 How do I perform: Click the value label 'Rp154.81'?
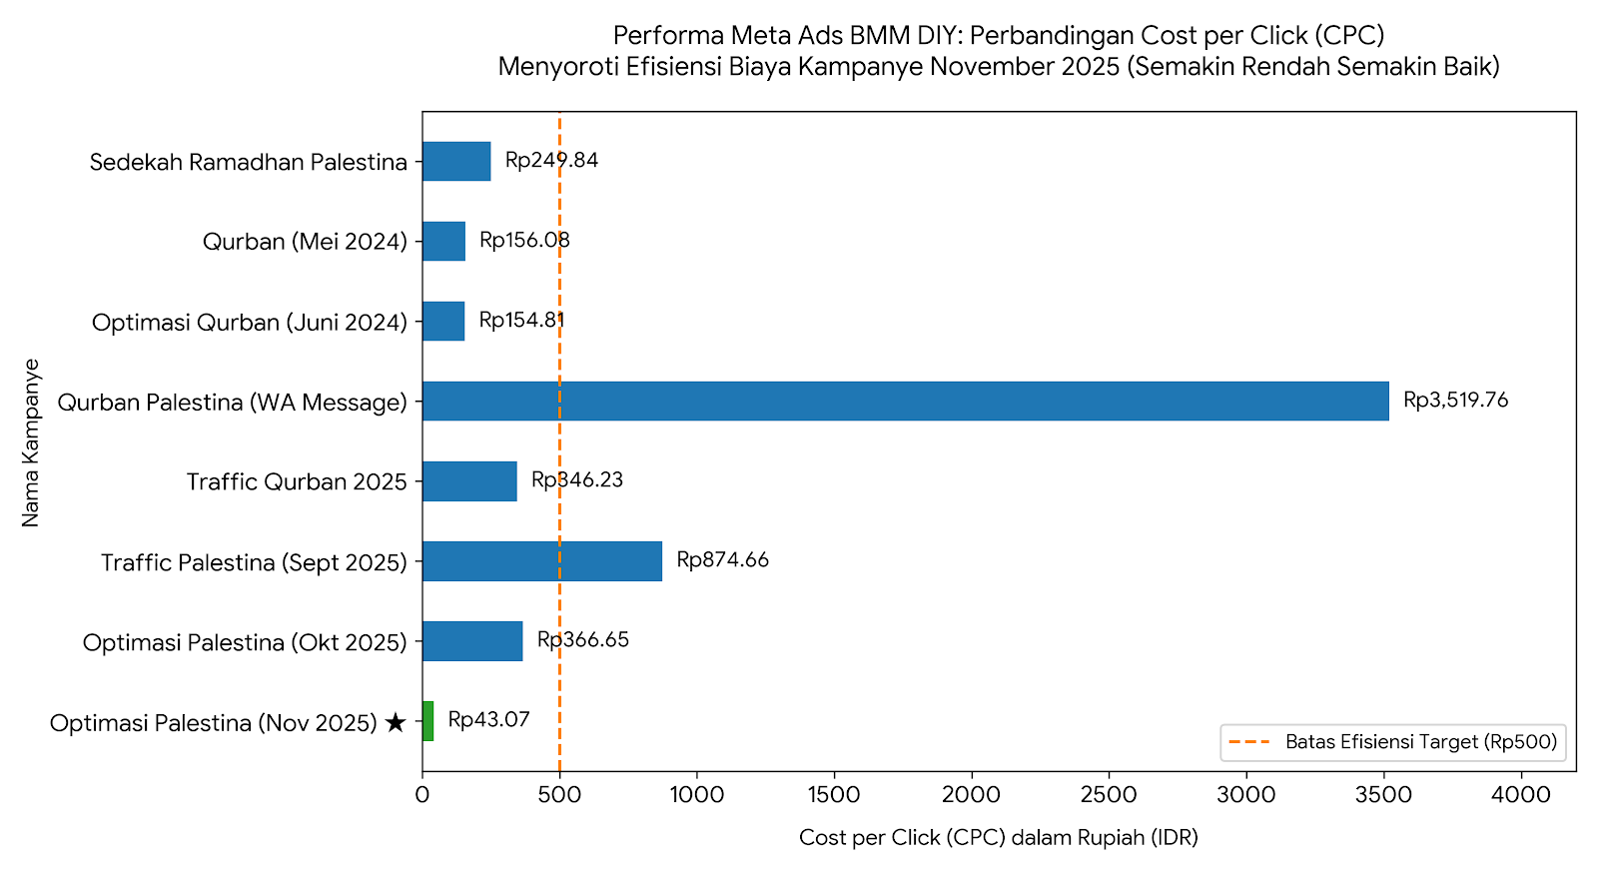click(x=522, y=321)
